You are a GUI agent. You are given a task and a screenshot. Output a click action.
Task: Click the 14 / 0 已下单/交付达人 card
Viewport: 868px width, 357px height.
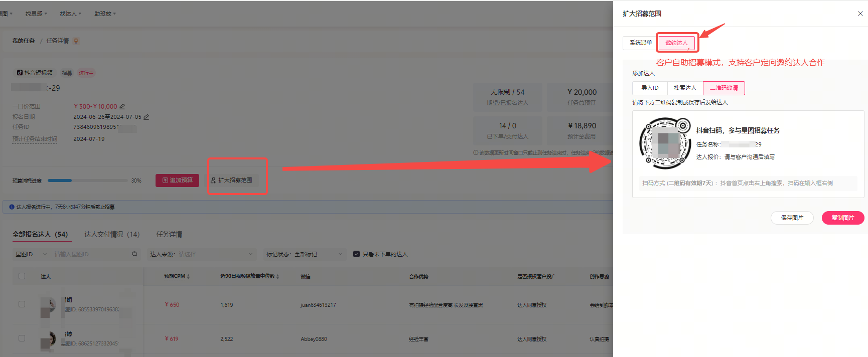point(508,131)
